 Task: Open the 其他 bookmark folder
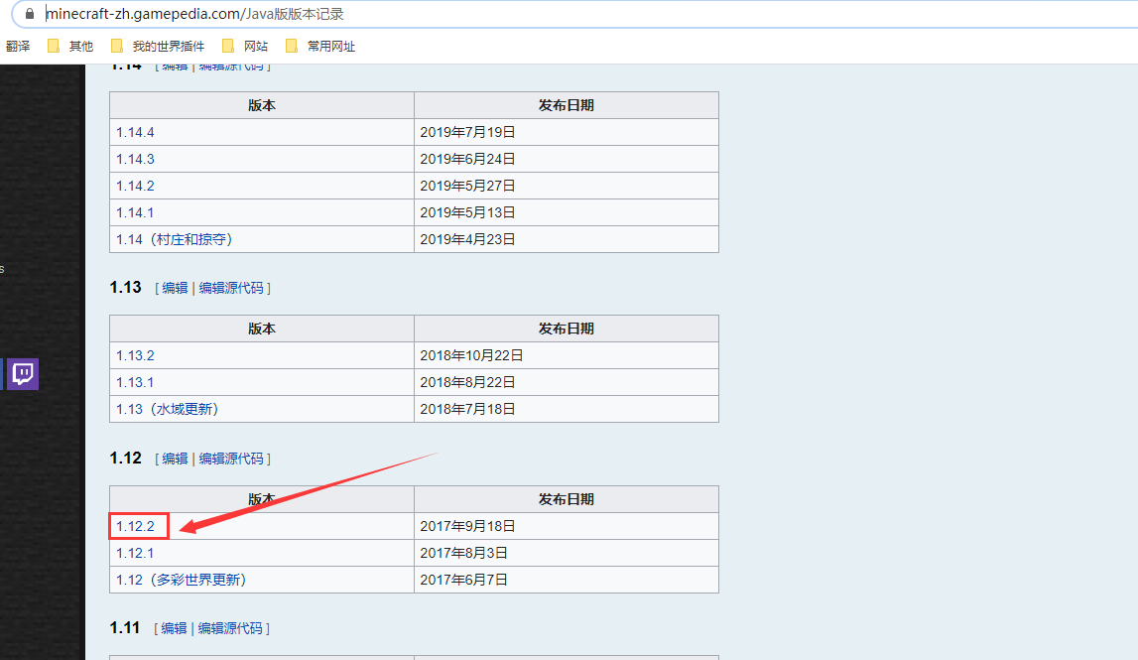tap(70, 46)
